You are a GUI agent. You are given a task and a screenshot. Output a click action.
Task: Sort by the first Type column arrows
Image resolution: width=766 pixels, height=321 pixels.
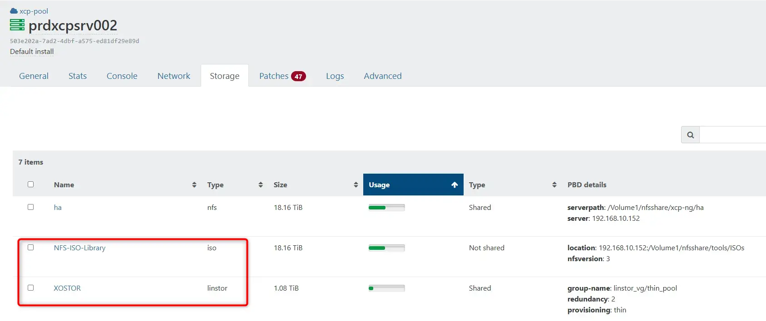click(x=261, y=185)
